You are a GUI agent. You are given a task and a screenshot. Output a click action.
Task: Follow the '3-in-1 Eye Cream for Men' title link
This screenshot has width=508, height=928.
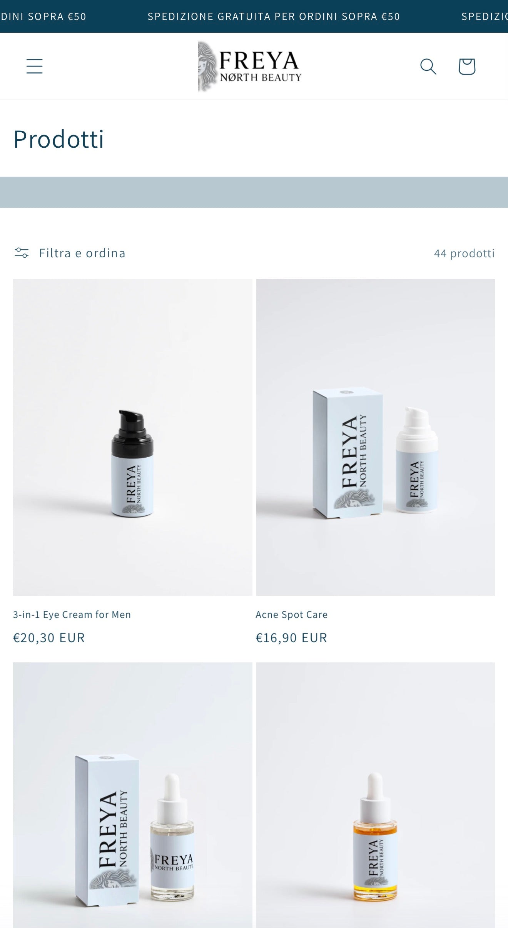[x=72, y=615]
